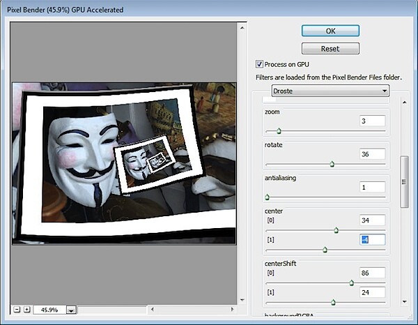Click the highlighted center [1] value field
Screen dimensions: 418x325
click(x=372, y=240)
